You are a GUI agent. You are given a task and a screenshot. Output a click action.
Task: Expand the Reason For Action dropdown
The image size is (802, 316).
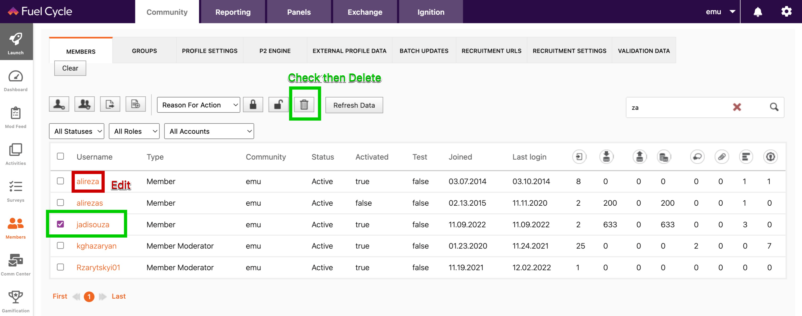click(198, 105)
